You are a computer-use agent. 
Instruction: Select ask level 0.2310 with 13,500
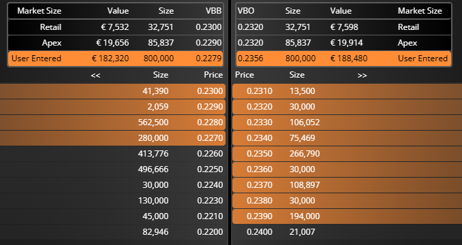[x=347, y=91]
